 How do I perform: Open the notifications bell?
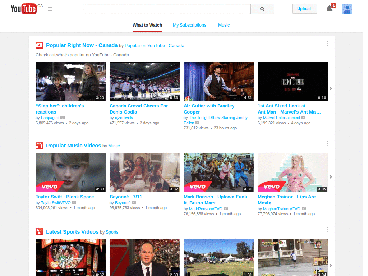[329, 9]
